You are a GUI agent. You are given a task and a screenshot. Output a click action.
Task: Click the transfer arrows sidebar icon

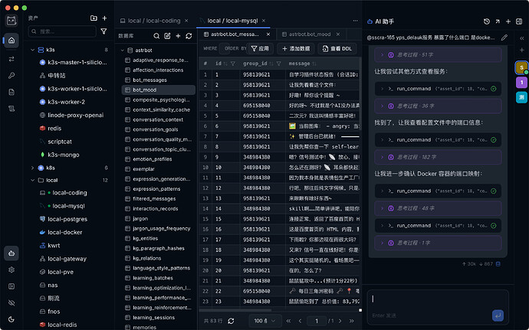coord(11,59)
